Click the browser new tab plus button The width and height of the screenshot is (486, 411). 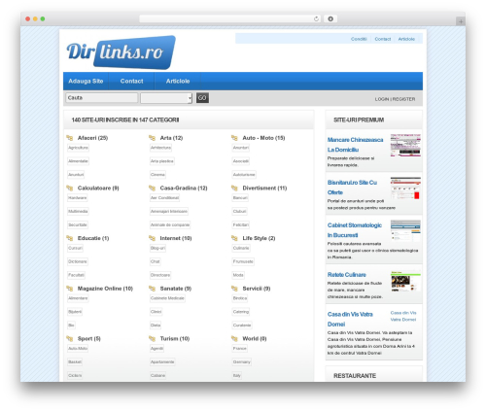point(461,21)
